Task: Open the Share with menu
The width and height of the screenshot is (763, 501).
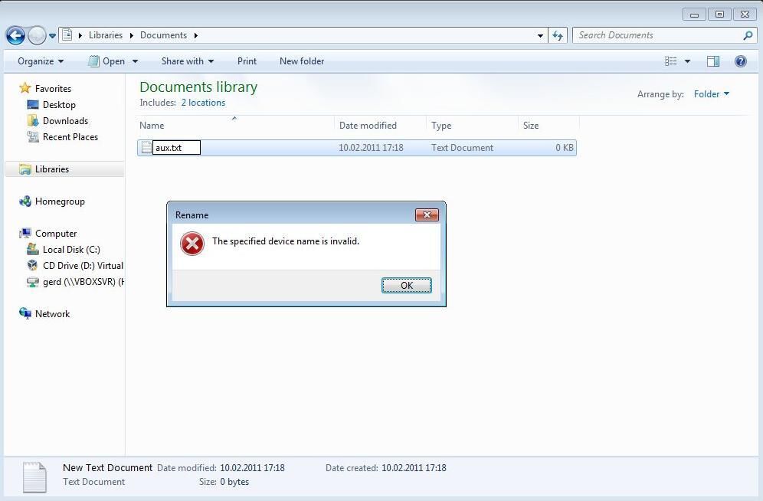Action: (x=187, y=61)
